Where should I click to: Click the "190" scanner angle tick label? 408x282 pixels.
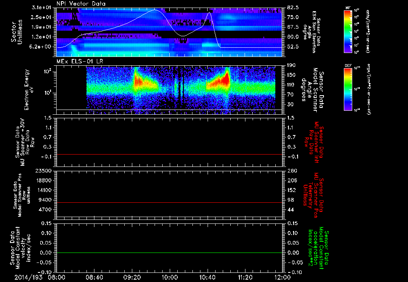(292, 65)
